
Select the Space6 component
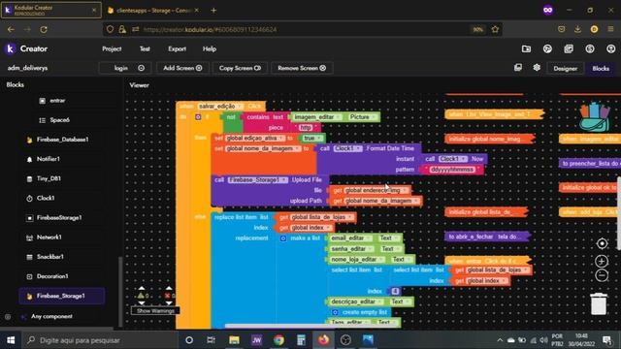(x=59, y=120)
